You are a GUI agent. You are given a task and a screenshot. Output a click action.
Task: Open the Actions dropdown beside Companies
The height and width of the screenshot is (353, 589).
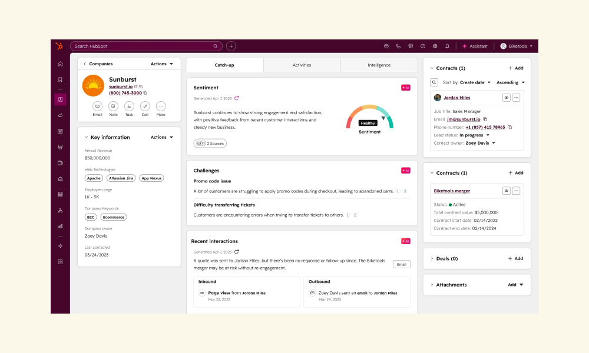point(162,64)
